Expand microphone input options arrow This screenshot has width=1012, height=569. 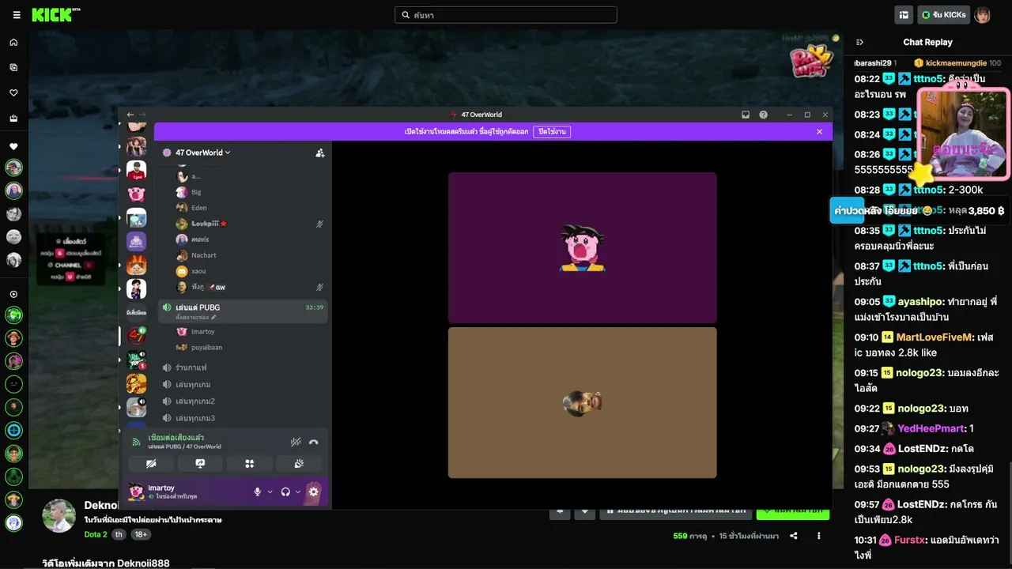coord(270,492)
